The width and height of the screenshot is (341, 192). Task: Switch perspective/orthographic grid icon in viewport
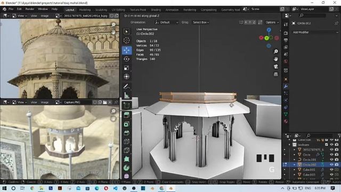[276, 74]
